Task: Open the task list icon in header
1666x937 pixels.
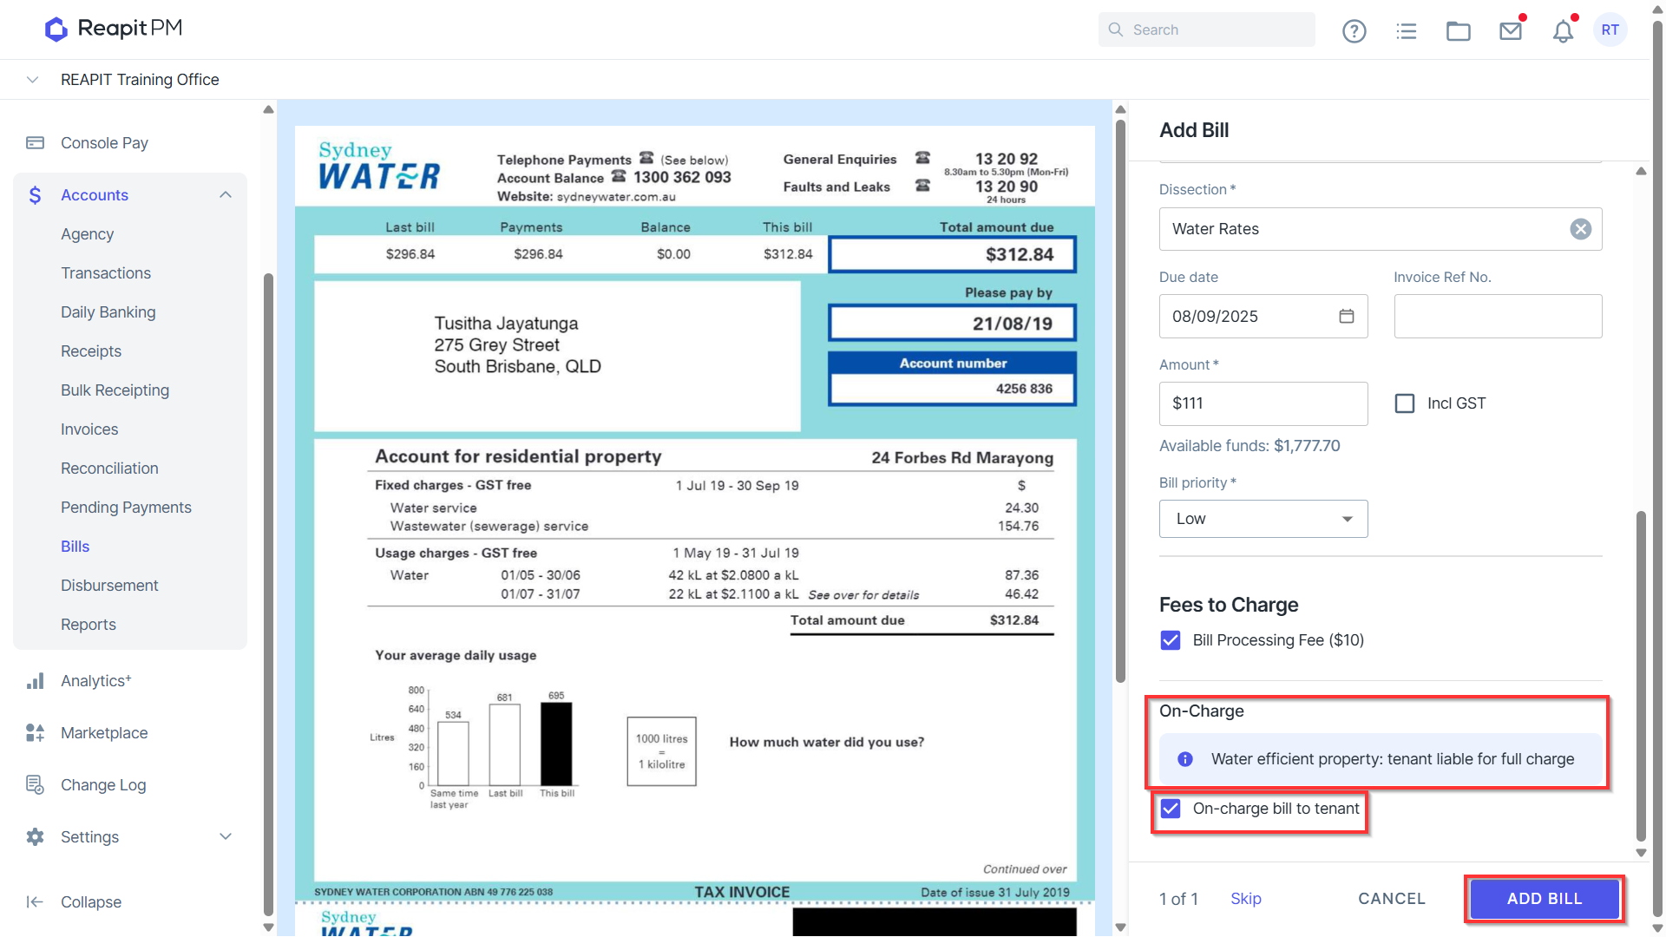Action: coord(1407,31)
